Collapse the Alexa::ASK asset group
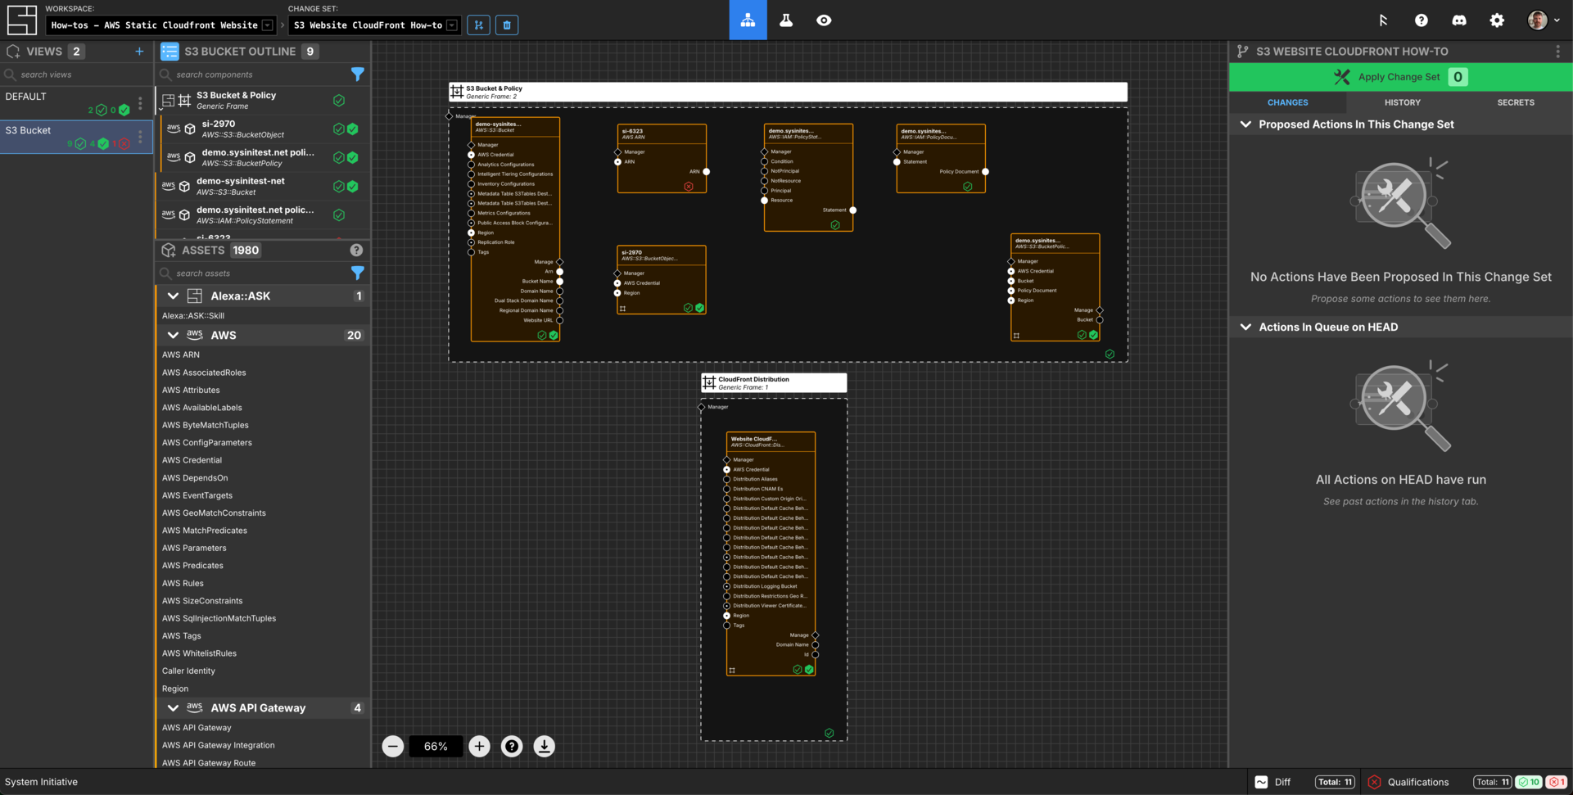 coord(173,296)
